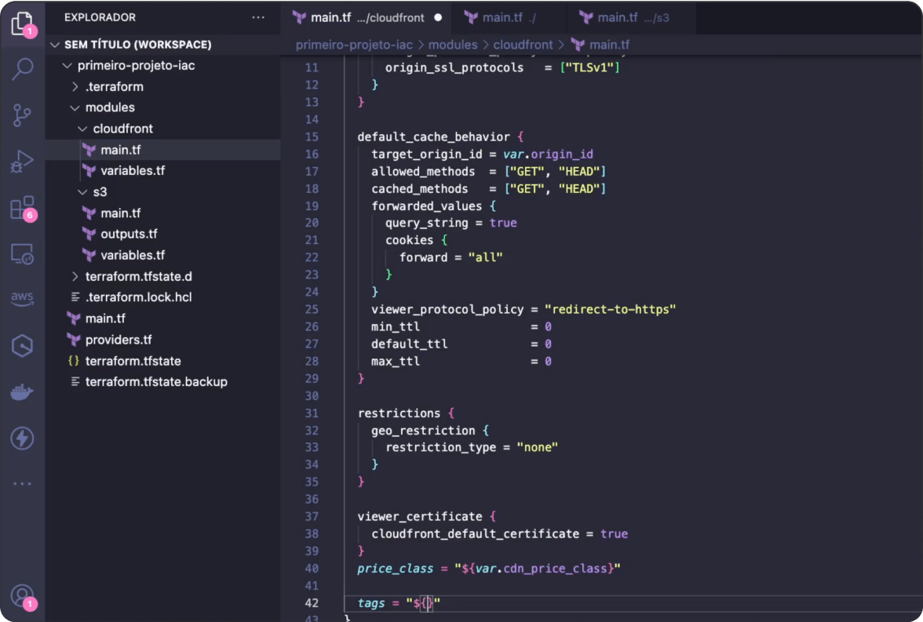Expand the terraform.tfstate.d folder
This screenshot has height=622, width=923.
[x=138, y=276]
